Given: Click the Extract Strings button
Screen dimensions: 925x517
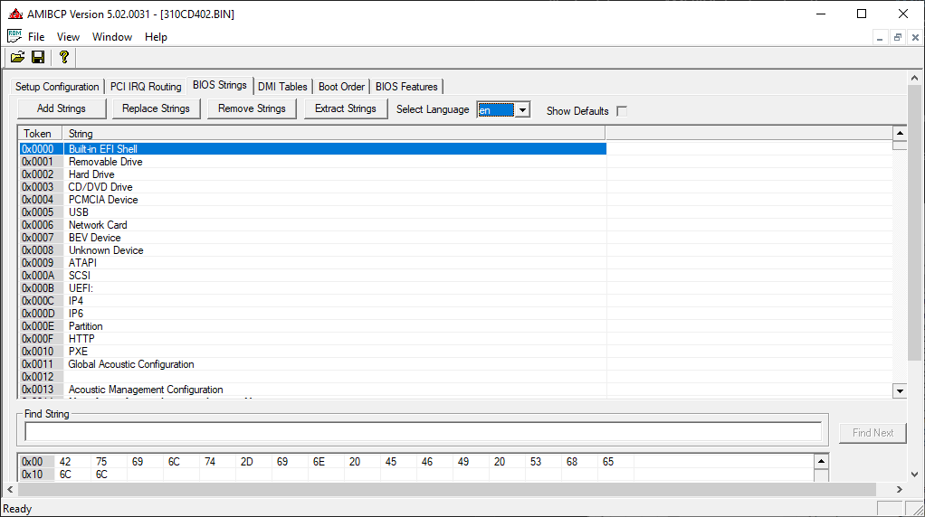Looking at the screenshot, I should tap(346, 108).
